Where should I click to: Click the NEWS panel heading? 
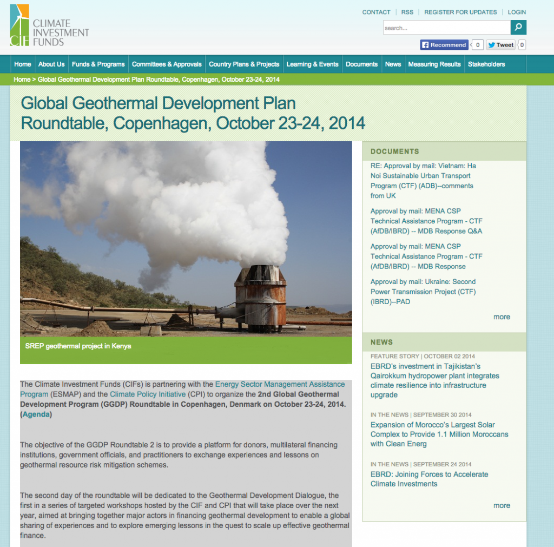[381, 342]
